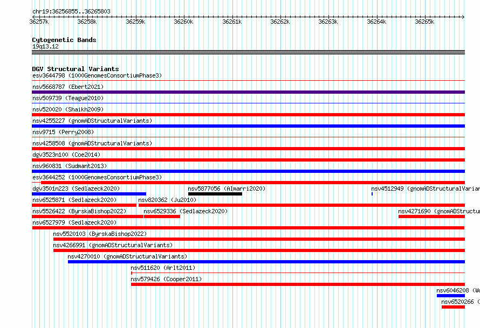This screenshot has height=328, width=480.
Task: Click the red nsv6525871 variant bar
Action: point(84,205)
